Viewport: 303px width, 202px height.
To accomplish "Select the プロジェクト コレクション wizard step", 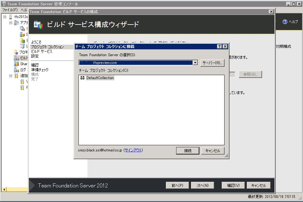I will click(47, 47).
